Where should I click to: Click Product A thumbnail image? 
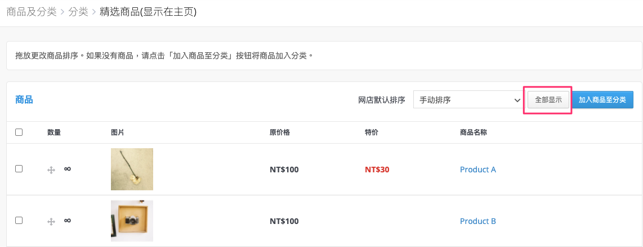[132, 170]
